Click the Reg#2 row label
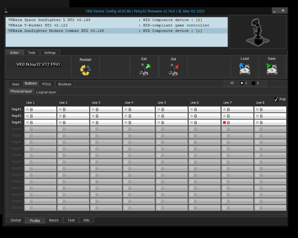This screenshot has height=238, width=298. coord(16,116)
